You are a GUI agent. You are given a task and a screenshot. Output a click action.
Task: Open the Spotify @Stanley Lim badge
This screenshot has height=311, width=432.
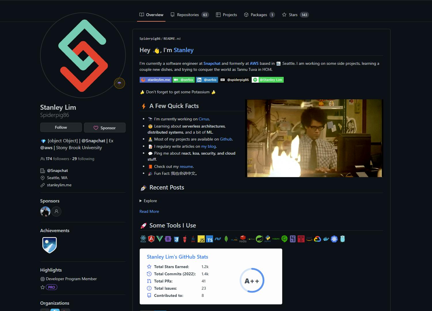[268, 80]
